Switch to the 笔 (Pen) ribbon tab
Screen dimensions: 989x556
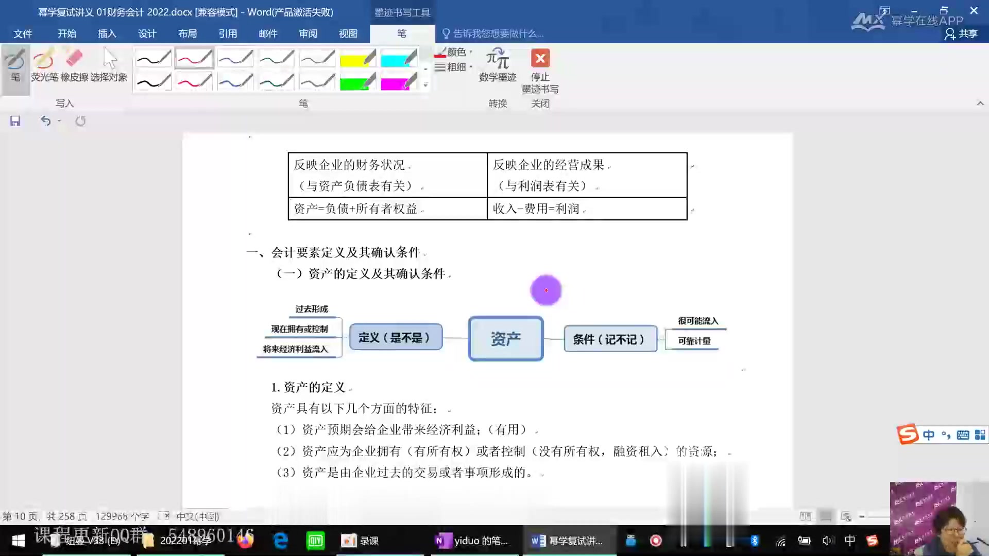point(400,32)
